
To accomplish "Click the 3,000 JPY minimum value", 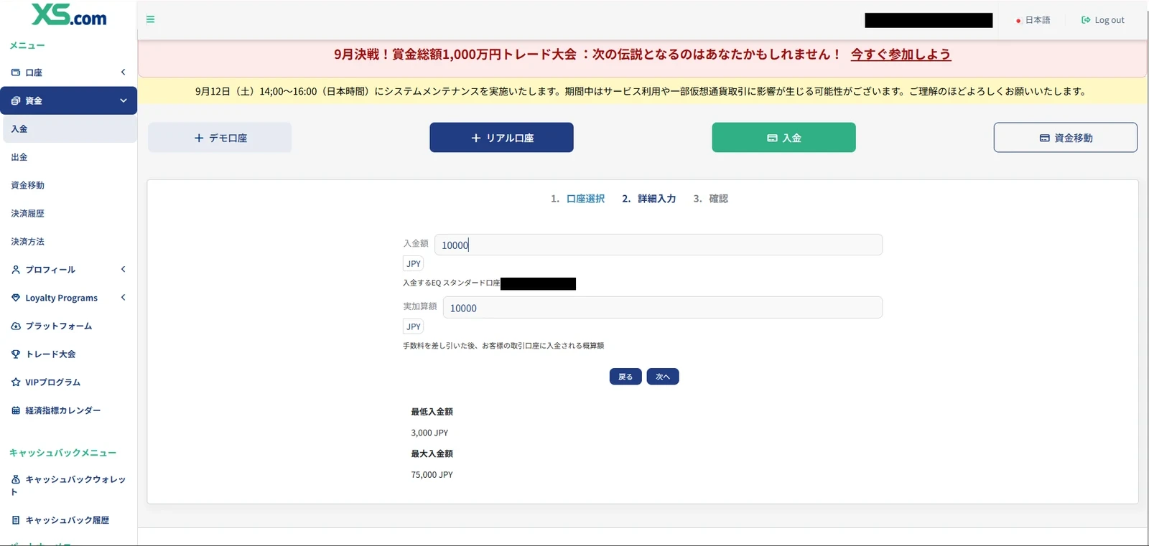I will [429, 433].
